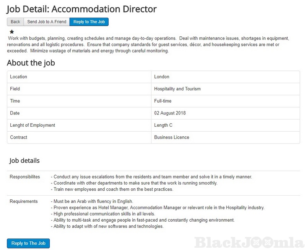The height and width of the screenshot is (250, 306).
Task: Click the star icon below the buttons
Action: tap(12, 31)
